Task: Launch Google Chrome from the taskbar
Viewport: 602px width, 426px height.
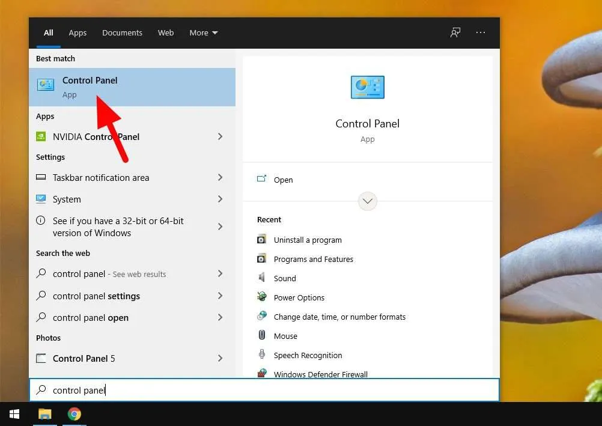Action: pyautogui.click(x=74, y=414)
